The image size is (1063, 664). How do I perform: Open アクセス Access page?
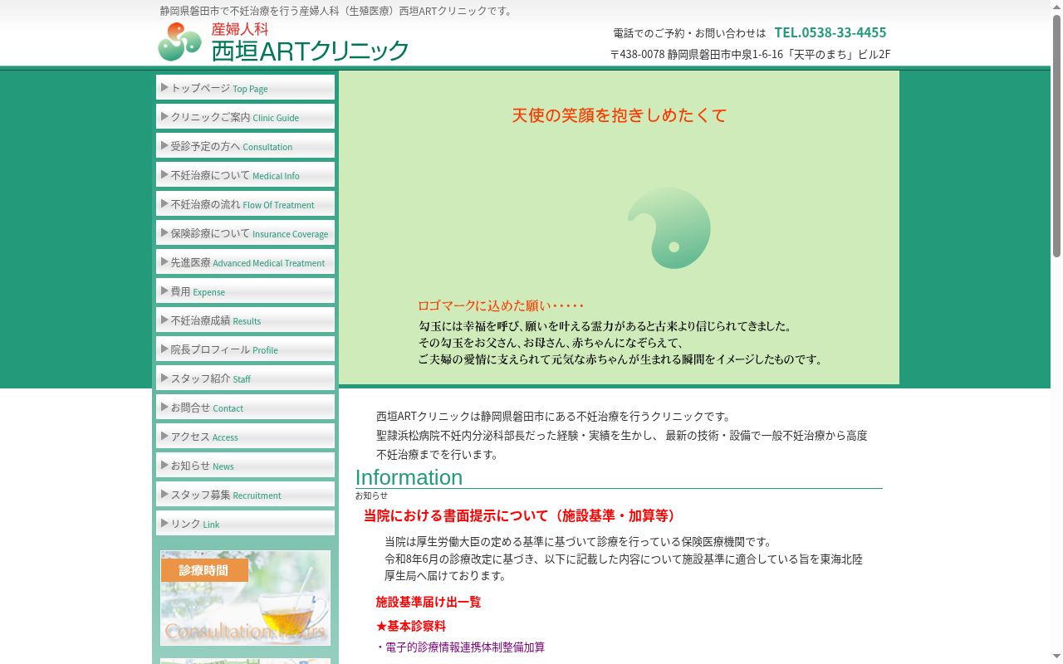245,436
